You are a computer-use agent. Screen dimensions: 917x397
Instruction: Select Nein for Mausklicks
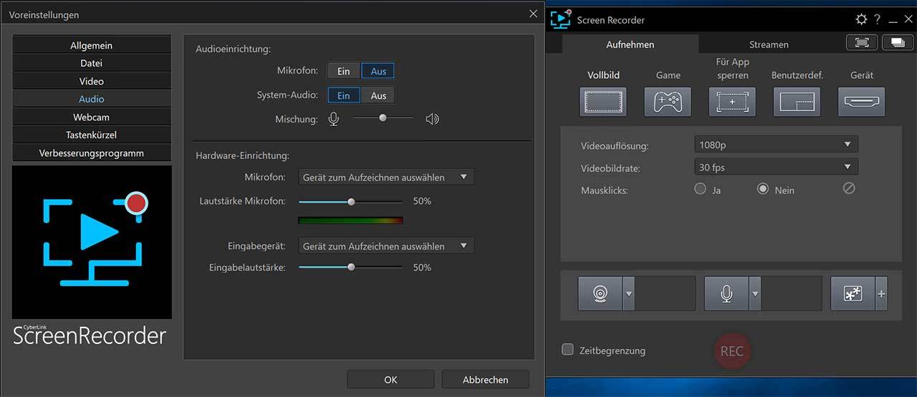pyautogui.click(x=763, y=189)
